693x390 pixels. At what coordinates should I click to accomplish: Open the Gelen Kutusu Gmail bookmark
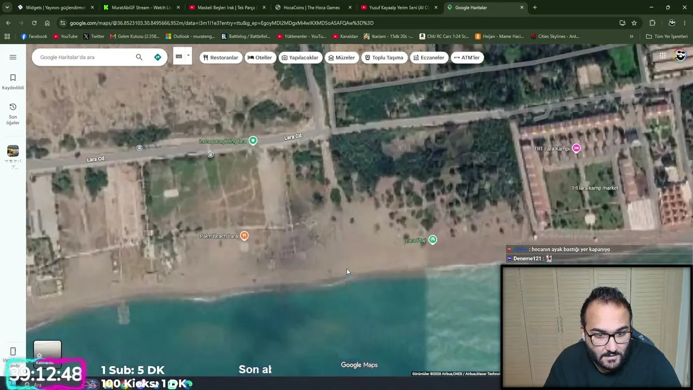pos(135,36)
